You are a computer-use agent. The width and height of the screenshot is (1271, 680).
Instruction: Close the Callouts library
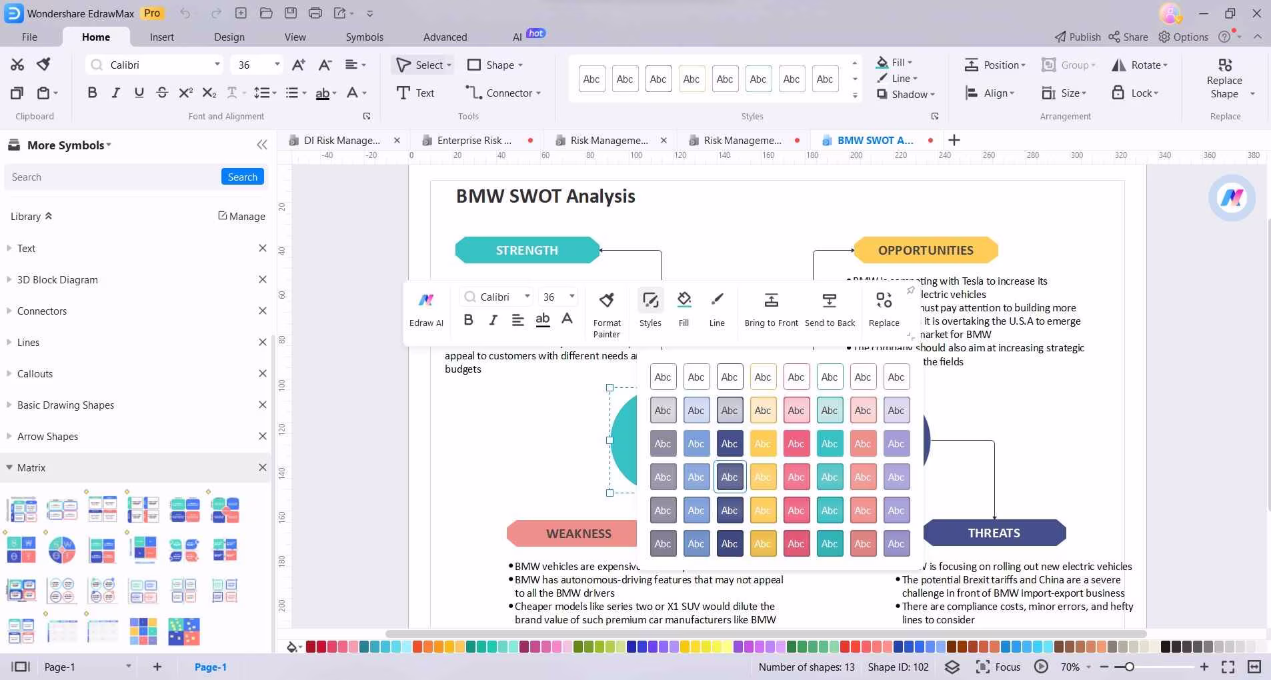click(x=263, y=373)
